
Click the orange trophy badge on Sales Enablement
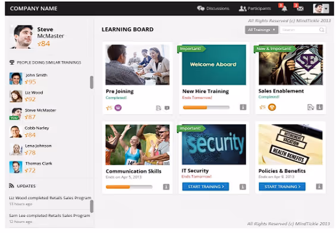pyautogui.click(x=272, y=107)
